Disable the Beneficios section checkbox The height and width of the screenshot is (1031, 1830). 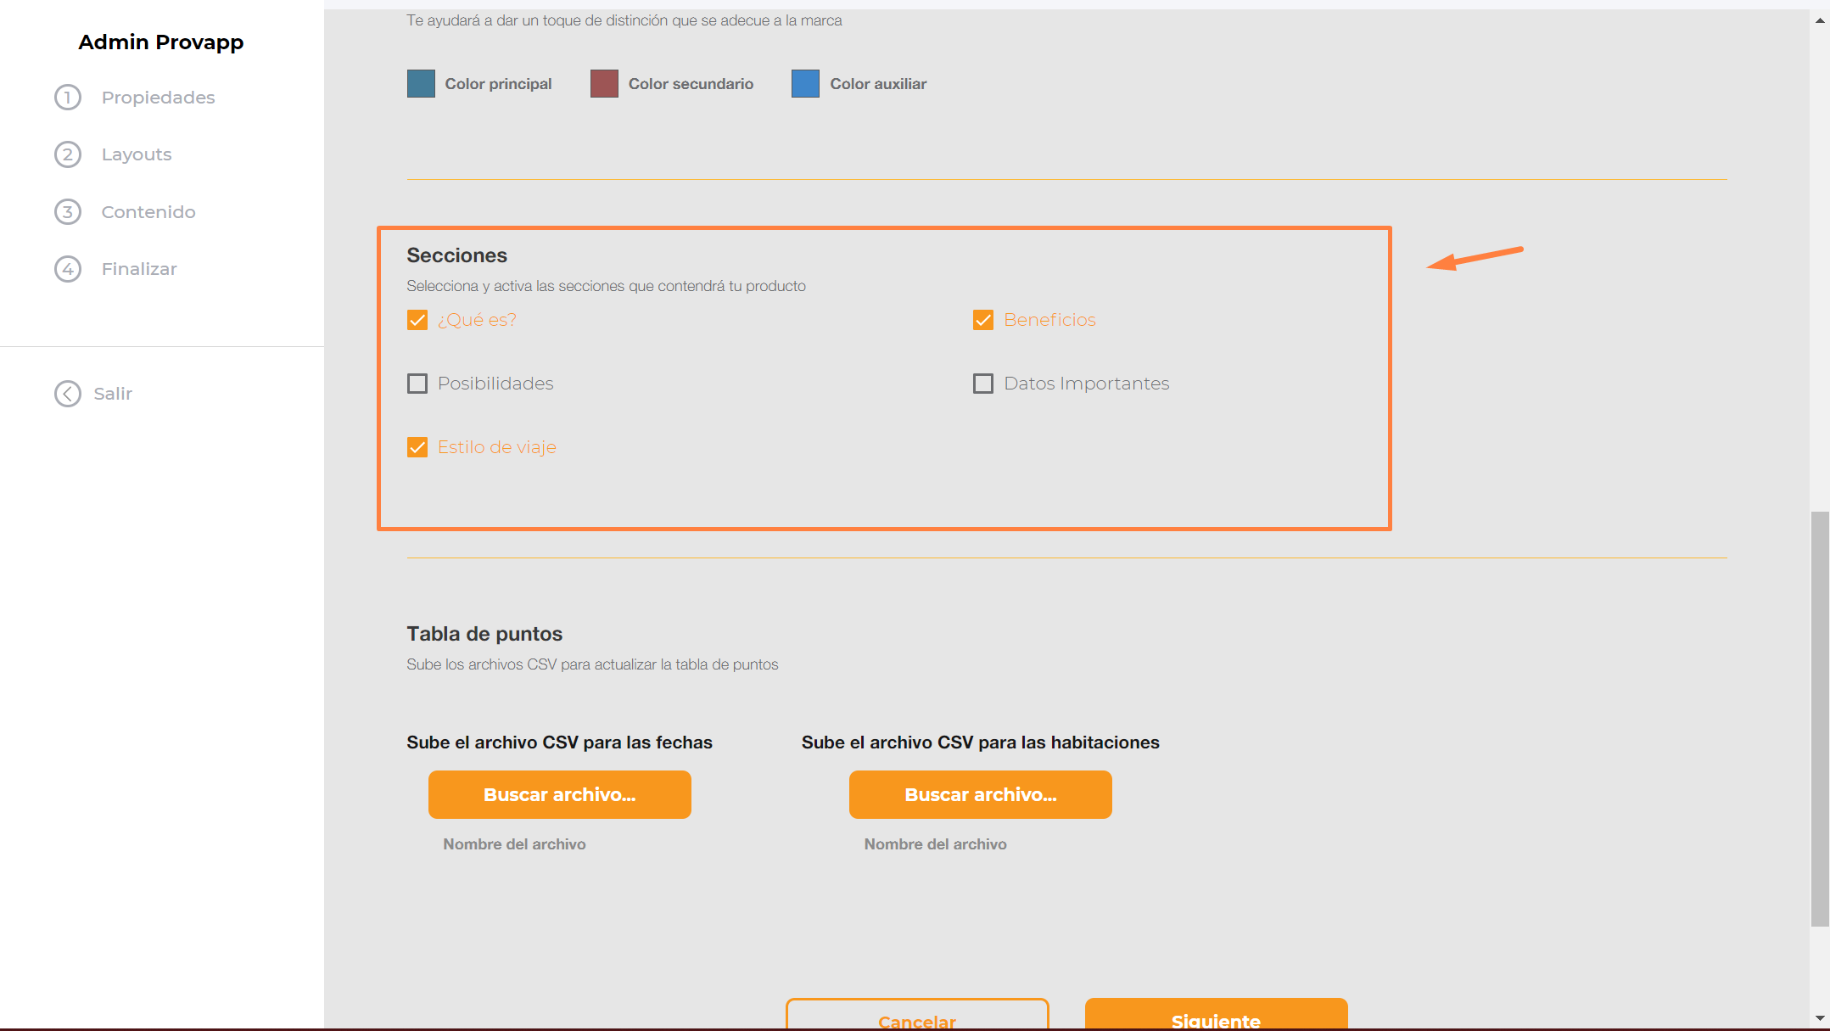tap(983, 320)
